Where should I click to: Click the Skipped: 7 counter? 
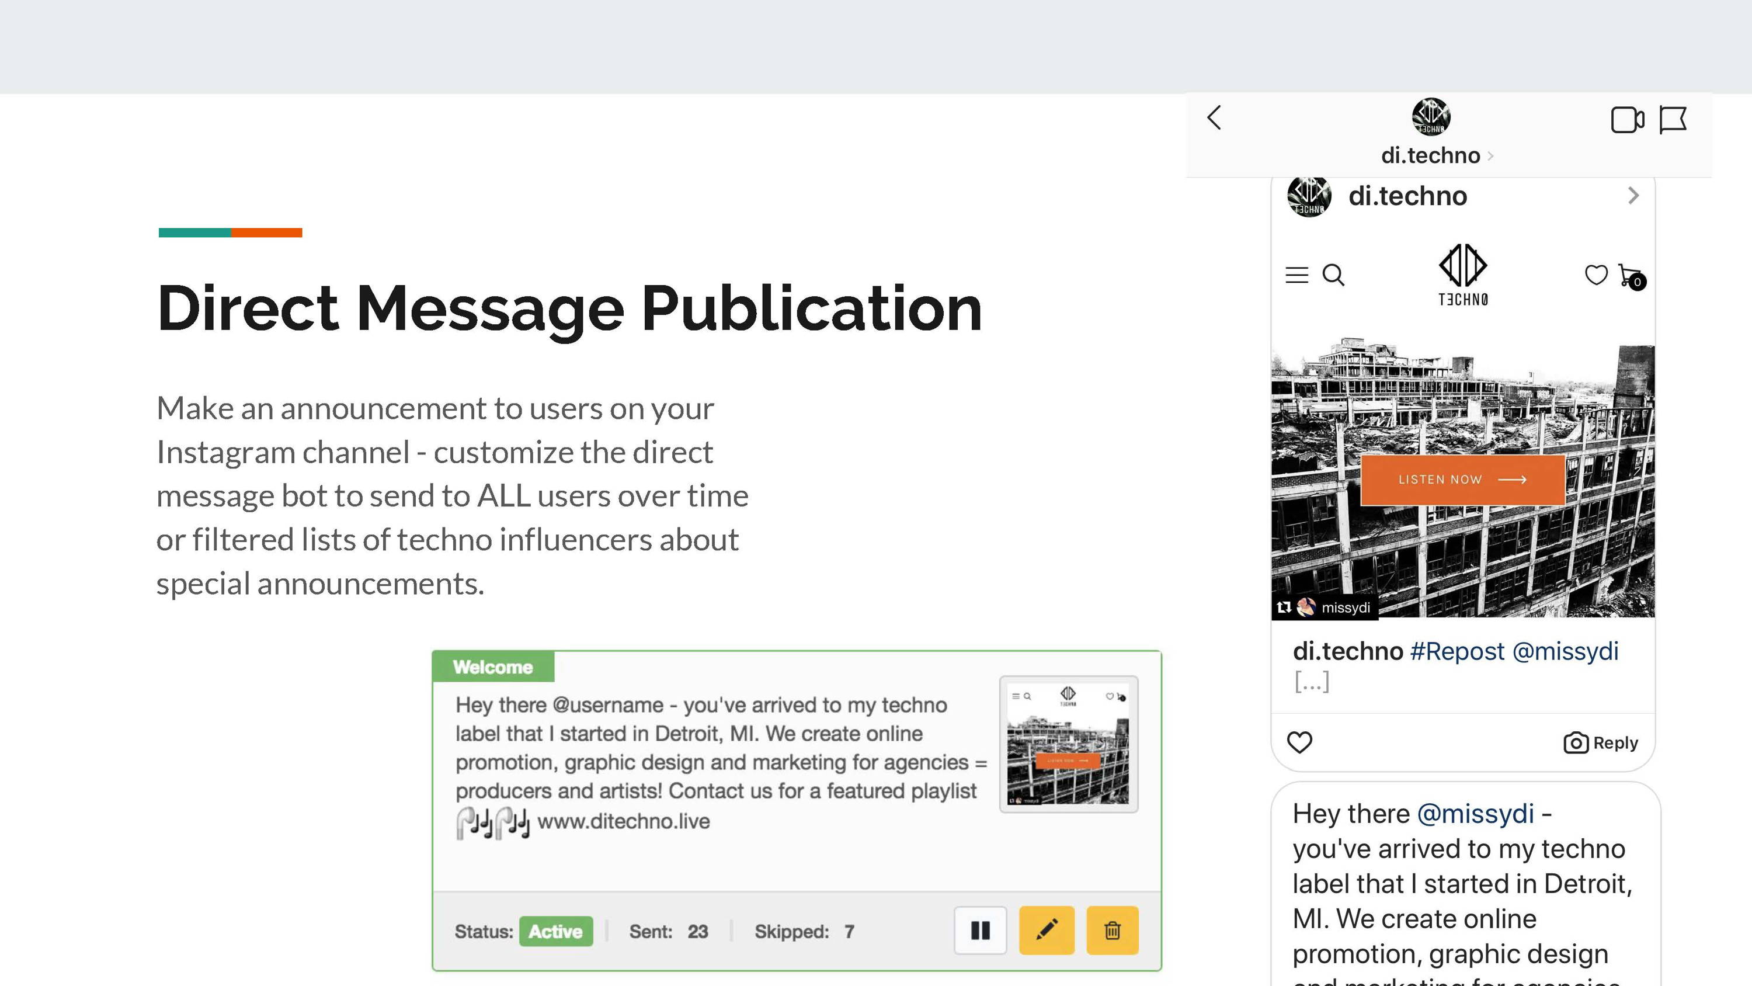pyautogui.click(x=804, y=932)
